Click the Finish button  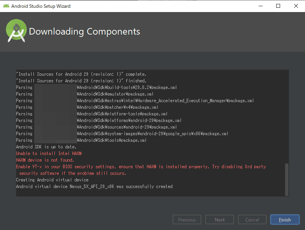(285, 220)
